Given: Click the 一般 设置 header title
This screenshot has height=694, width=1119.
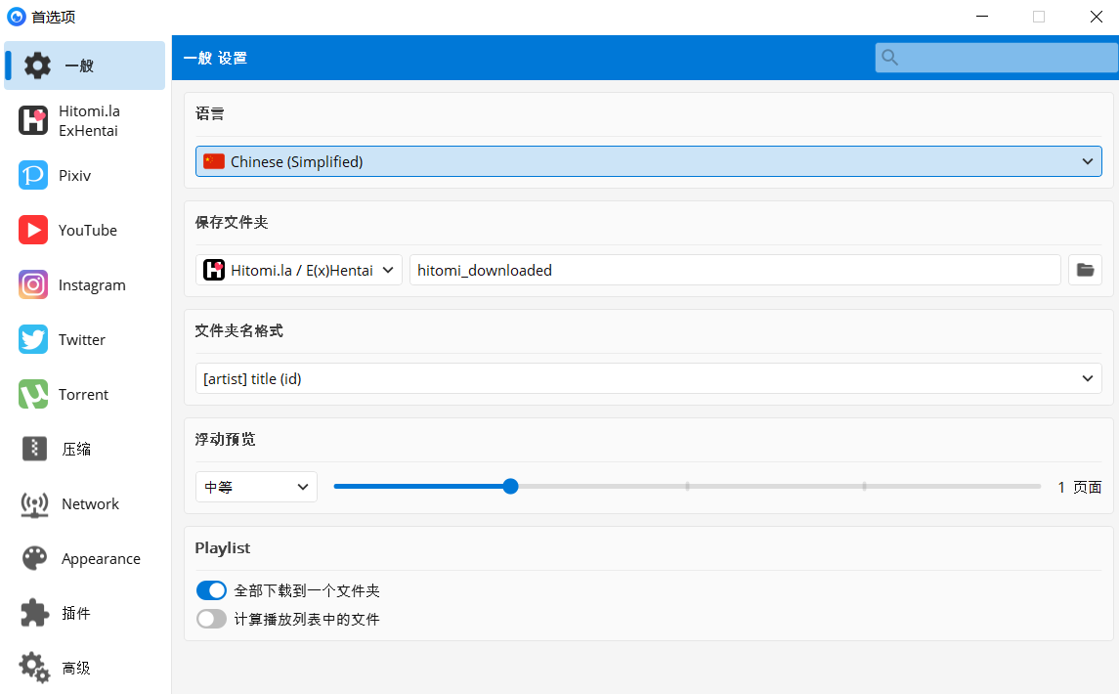Looking at the screenshot, I should pos(215,58).
